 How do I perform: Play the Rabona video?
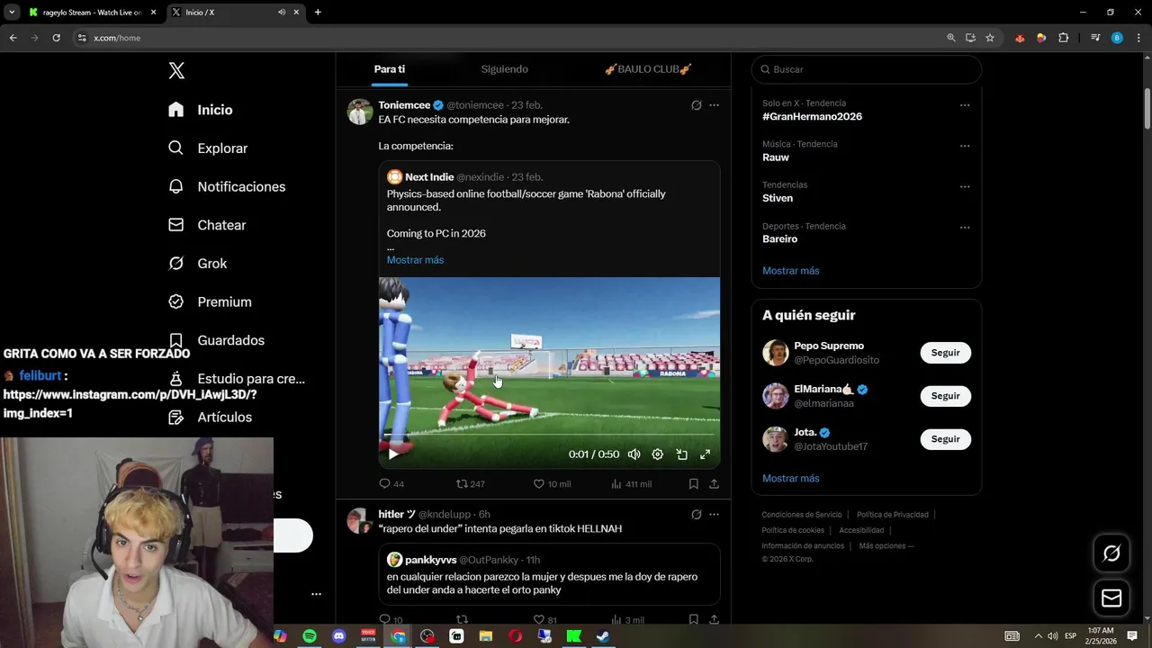click(393, 454)
